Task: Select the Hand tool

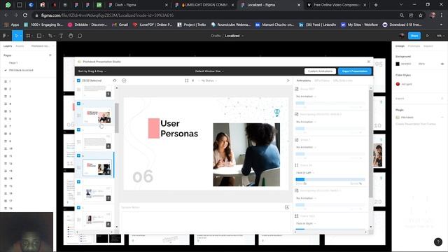Action: (71, 36)
